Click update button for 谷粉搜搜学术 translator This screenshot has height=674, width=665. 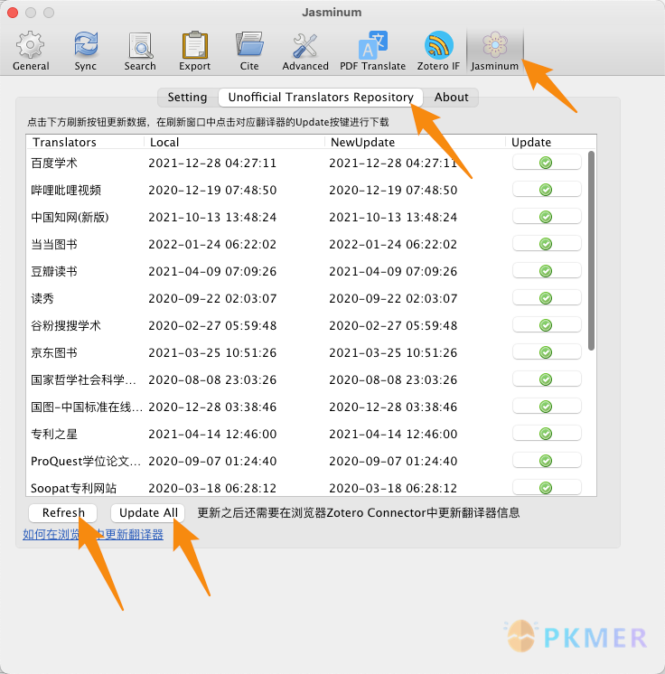coord(547,325)
